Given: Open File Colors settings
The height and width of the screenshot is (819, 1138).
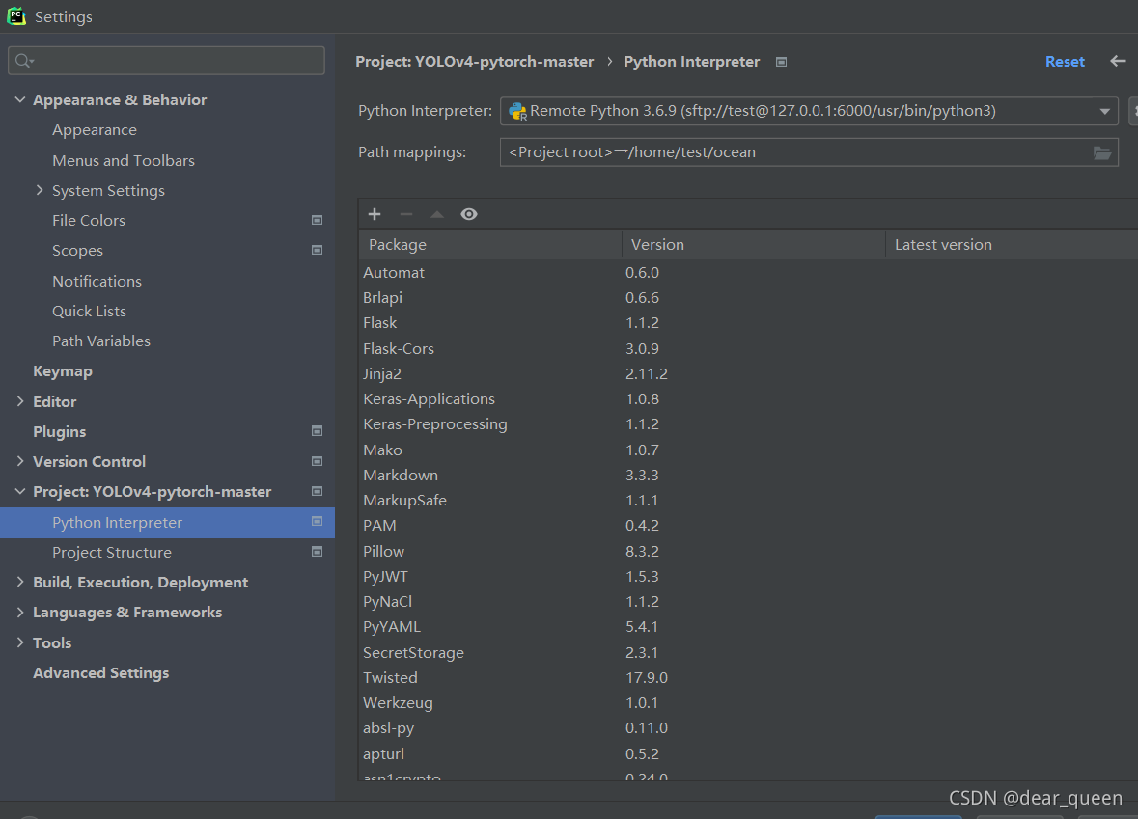Looking at the screenshot, I should (89, 221).
